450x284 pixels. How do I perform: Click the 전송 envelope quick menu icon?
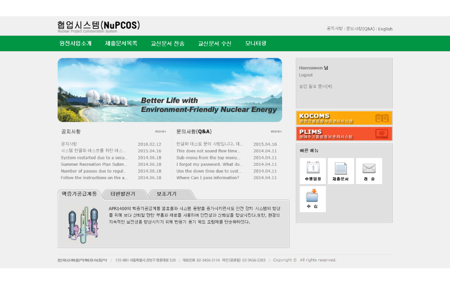[369, 171]
